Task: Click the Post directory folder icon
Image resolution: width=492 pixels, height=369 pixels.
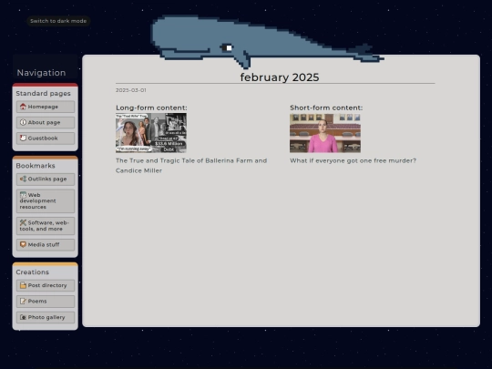Action: click(x=23, y=285)
